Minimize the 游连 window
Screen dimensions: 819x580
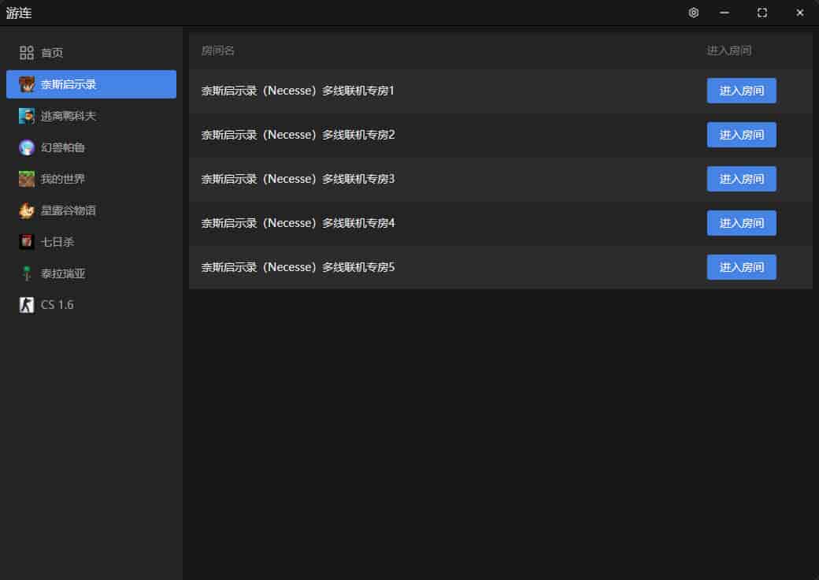[x=724, y=13]
